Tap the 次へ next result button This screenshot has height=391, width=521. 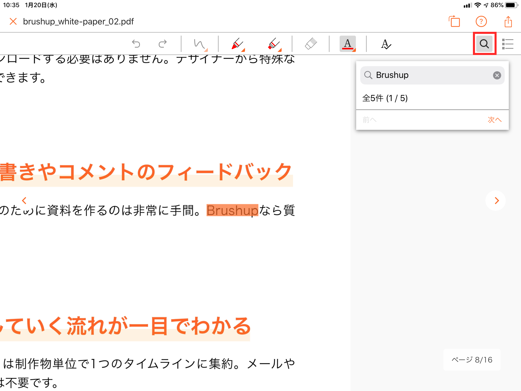tap(494, 120)
